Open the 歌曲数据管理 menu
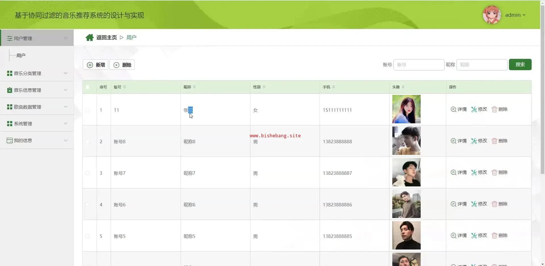 pos(37,107)
